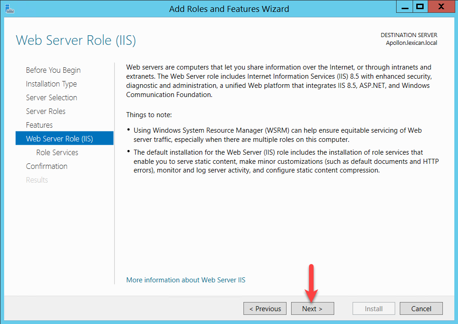This screenshot has height=324, width=458.
Task: Click the 'Add Roles and Features Wizard' title
Action: [x=229, y=9]
